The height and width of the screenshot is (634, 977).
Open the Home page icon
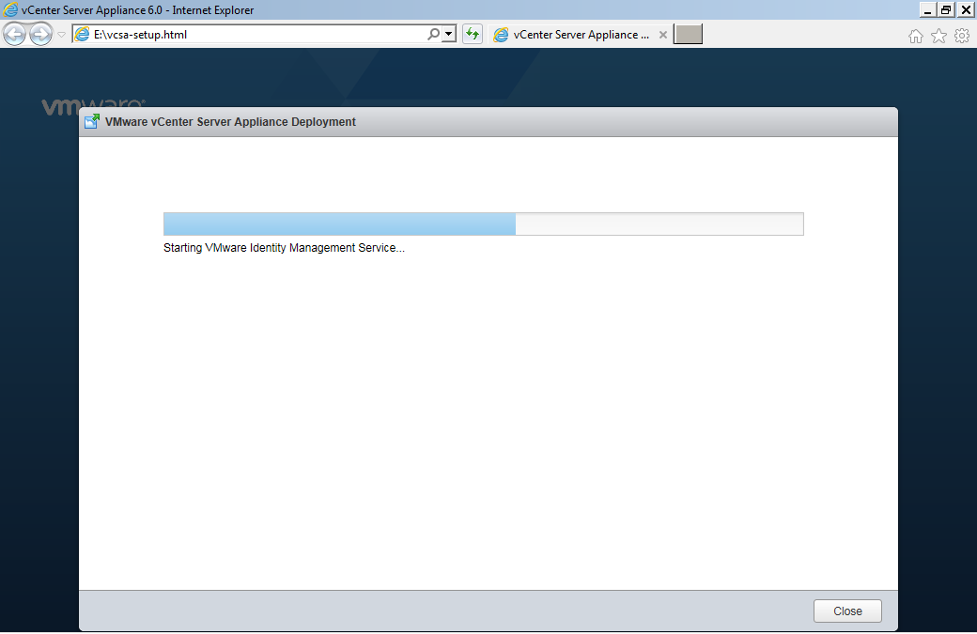[x=915, y=36]
